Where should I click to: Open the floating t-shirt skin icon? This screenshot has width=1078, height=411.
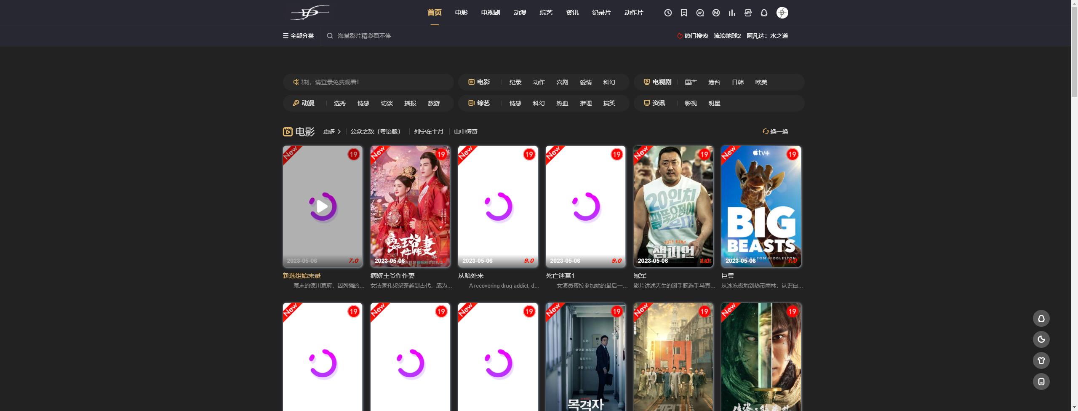click(1041, 360)
